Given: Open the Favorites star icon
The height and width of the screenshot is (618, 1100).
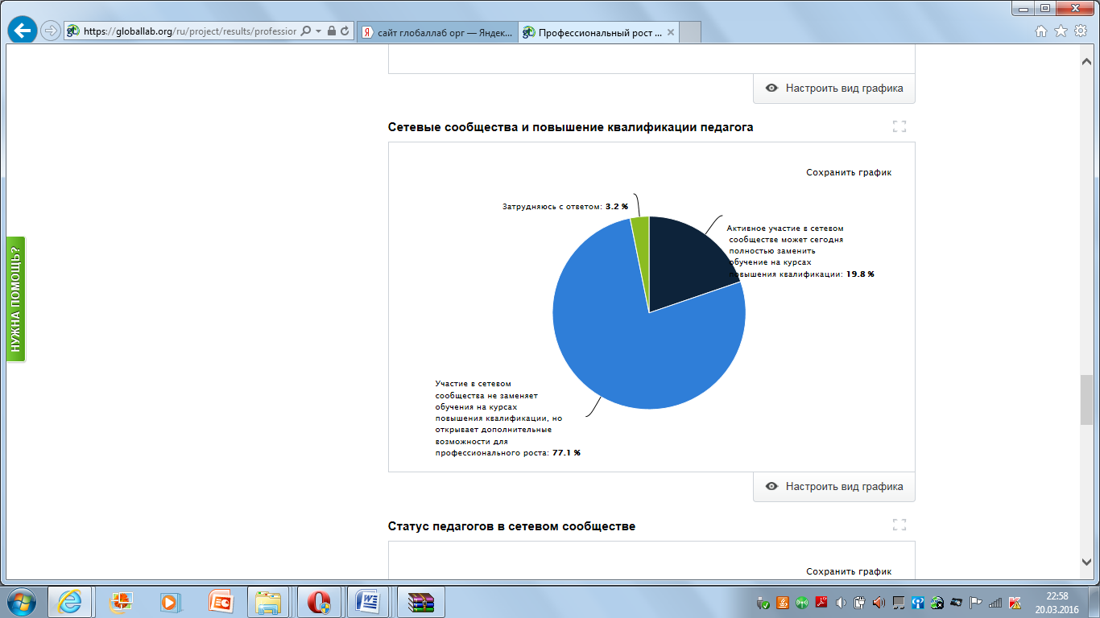Looking at the screenshot, I should [x=1061, y=31].
